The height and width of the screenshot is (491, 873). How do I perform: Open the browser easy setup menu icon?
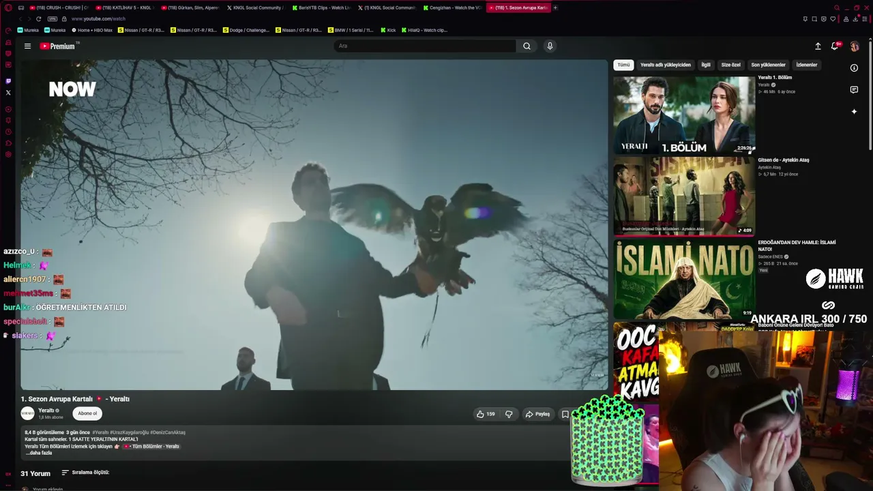[x=865, y=19]
